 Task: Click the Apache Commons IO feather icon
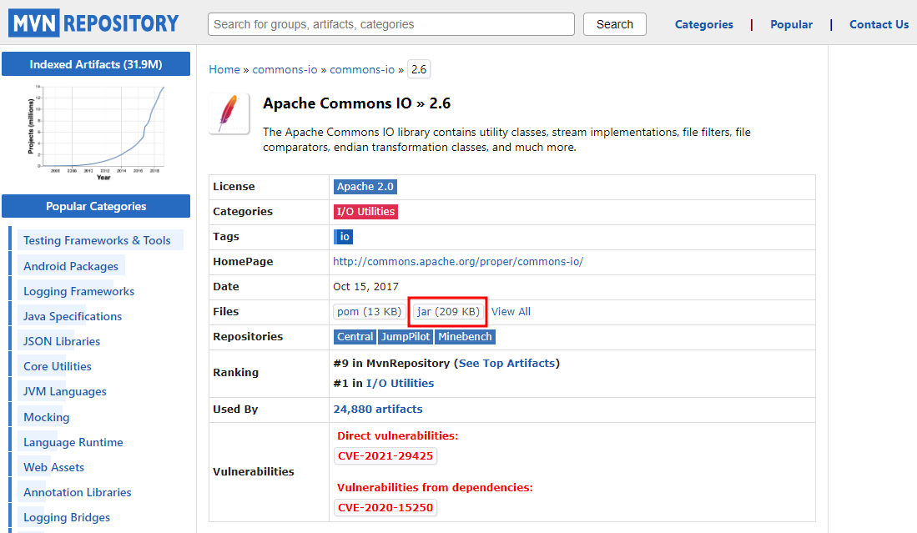pyautogui.click(x=229, y=113)
